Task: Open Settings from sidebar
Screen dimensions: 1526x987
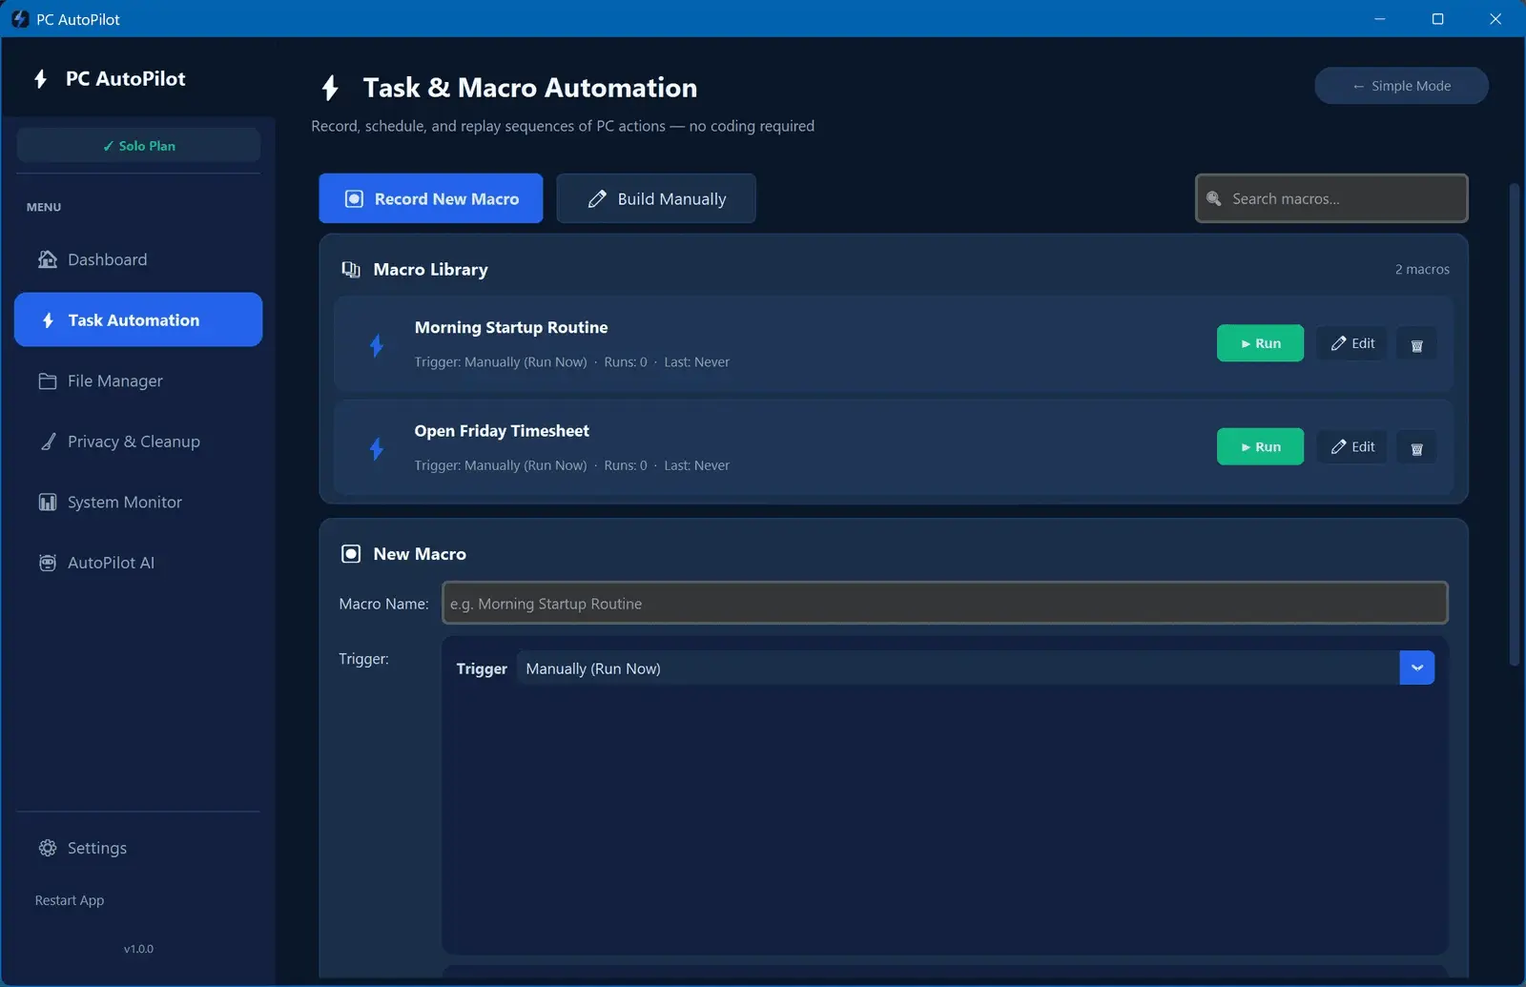Action: click(138, 848)
